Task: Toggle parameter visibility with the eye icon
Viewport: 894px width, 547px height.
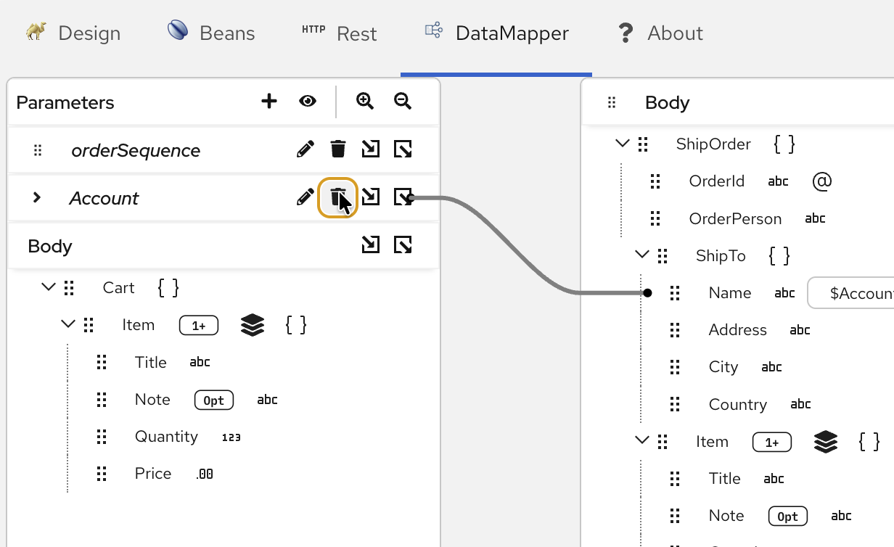Action: [x=308, y=102]
